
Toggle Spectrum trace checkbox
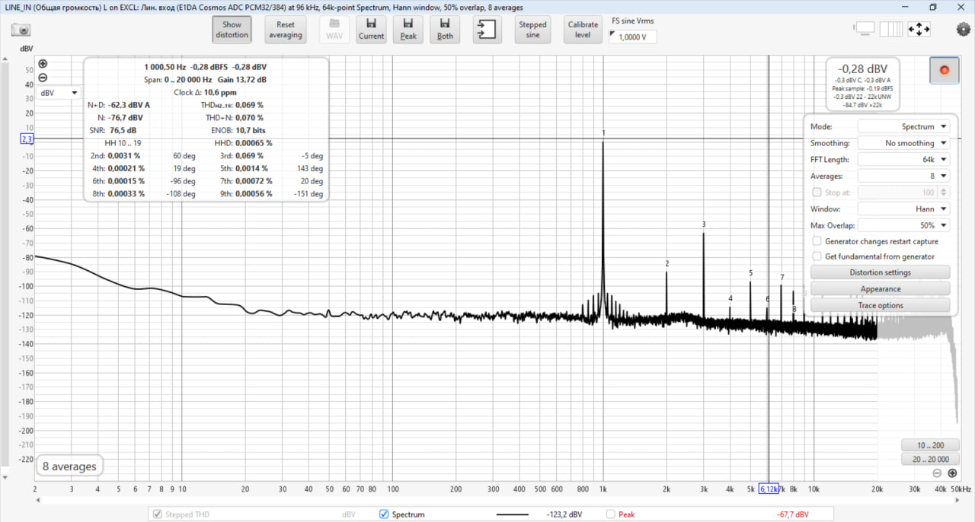[x=384, y=514]
